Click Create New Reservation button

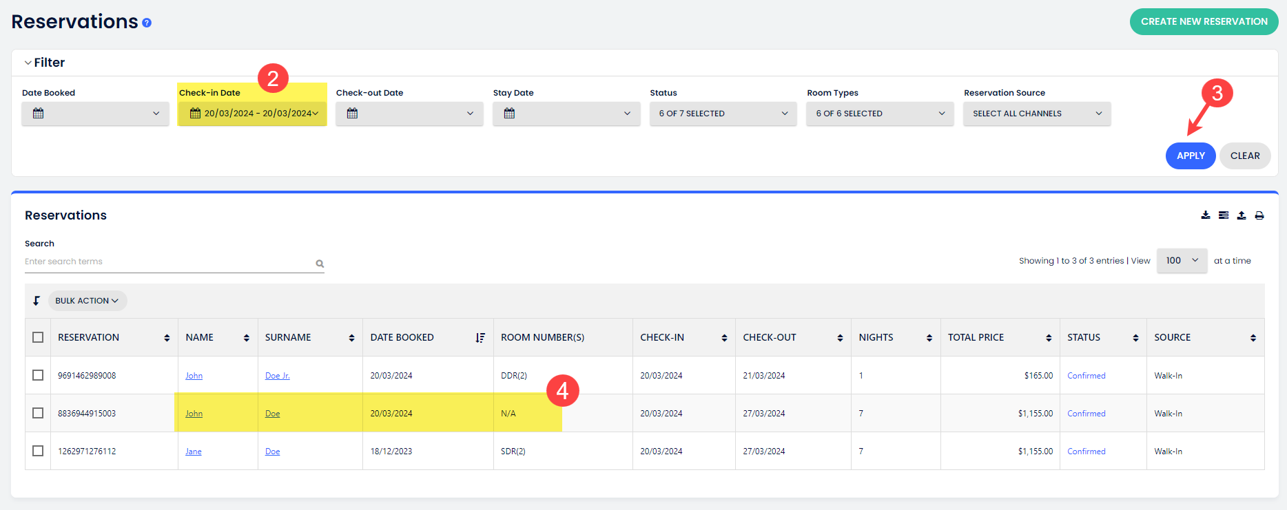click(1204, 21)
